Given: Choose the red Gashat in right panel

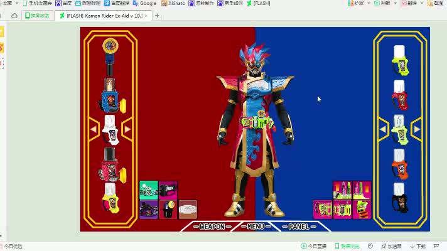Looking at the screenshot, I should coord(400,95).
